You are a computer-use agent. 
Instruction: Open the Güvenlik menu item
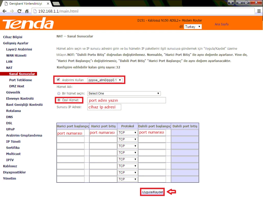coord(13,92)
